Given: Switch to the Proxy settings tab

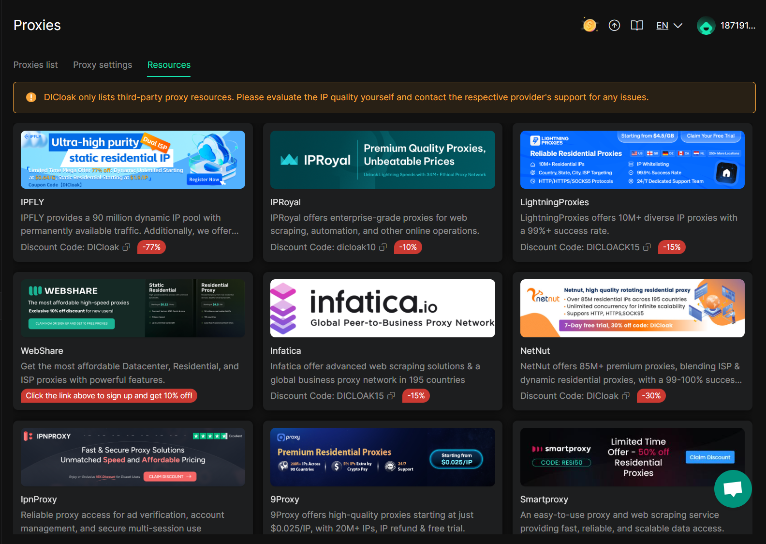Looking at the screenshot, I should click(x=103, y=65).
